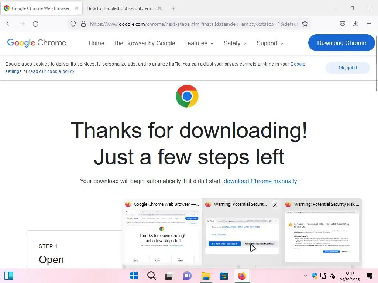Open taskbar Search
Screen dimensions: 378x283
click(152, 276)
